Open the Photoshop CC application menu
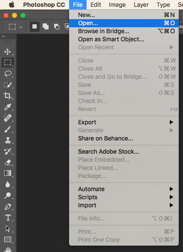Viewport: 183px width, 252px height. tap(44, 5)
